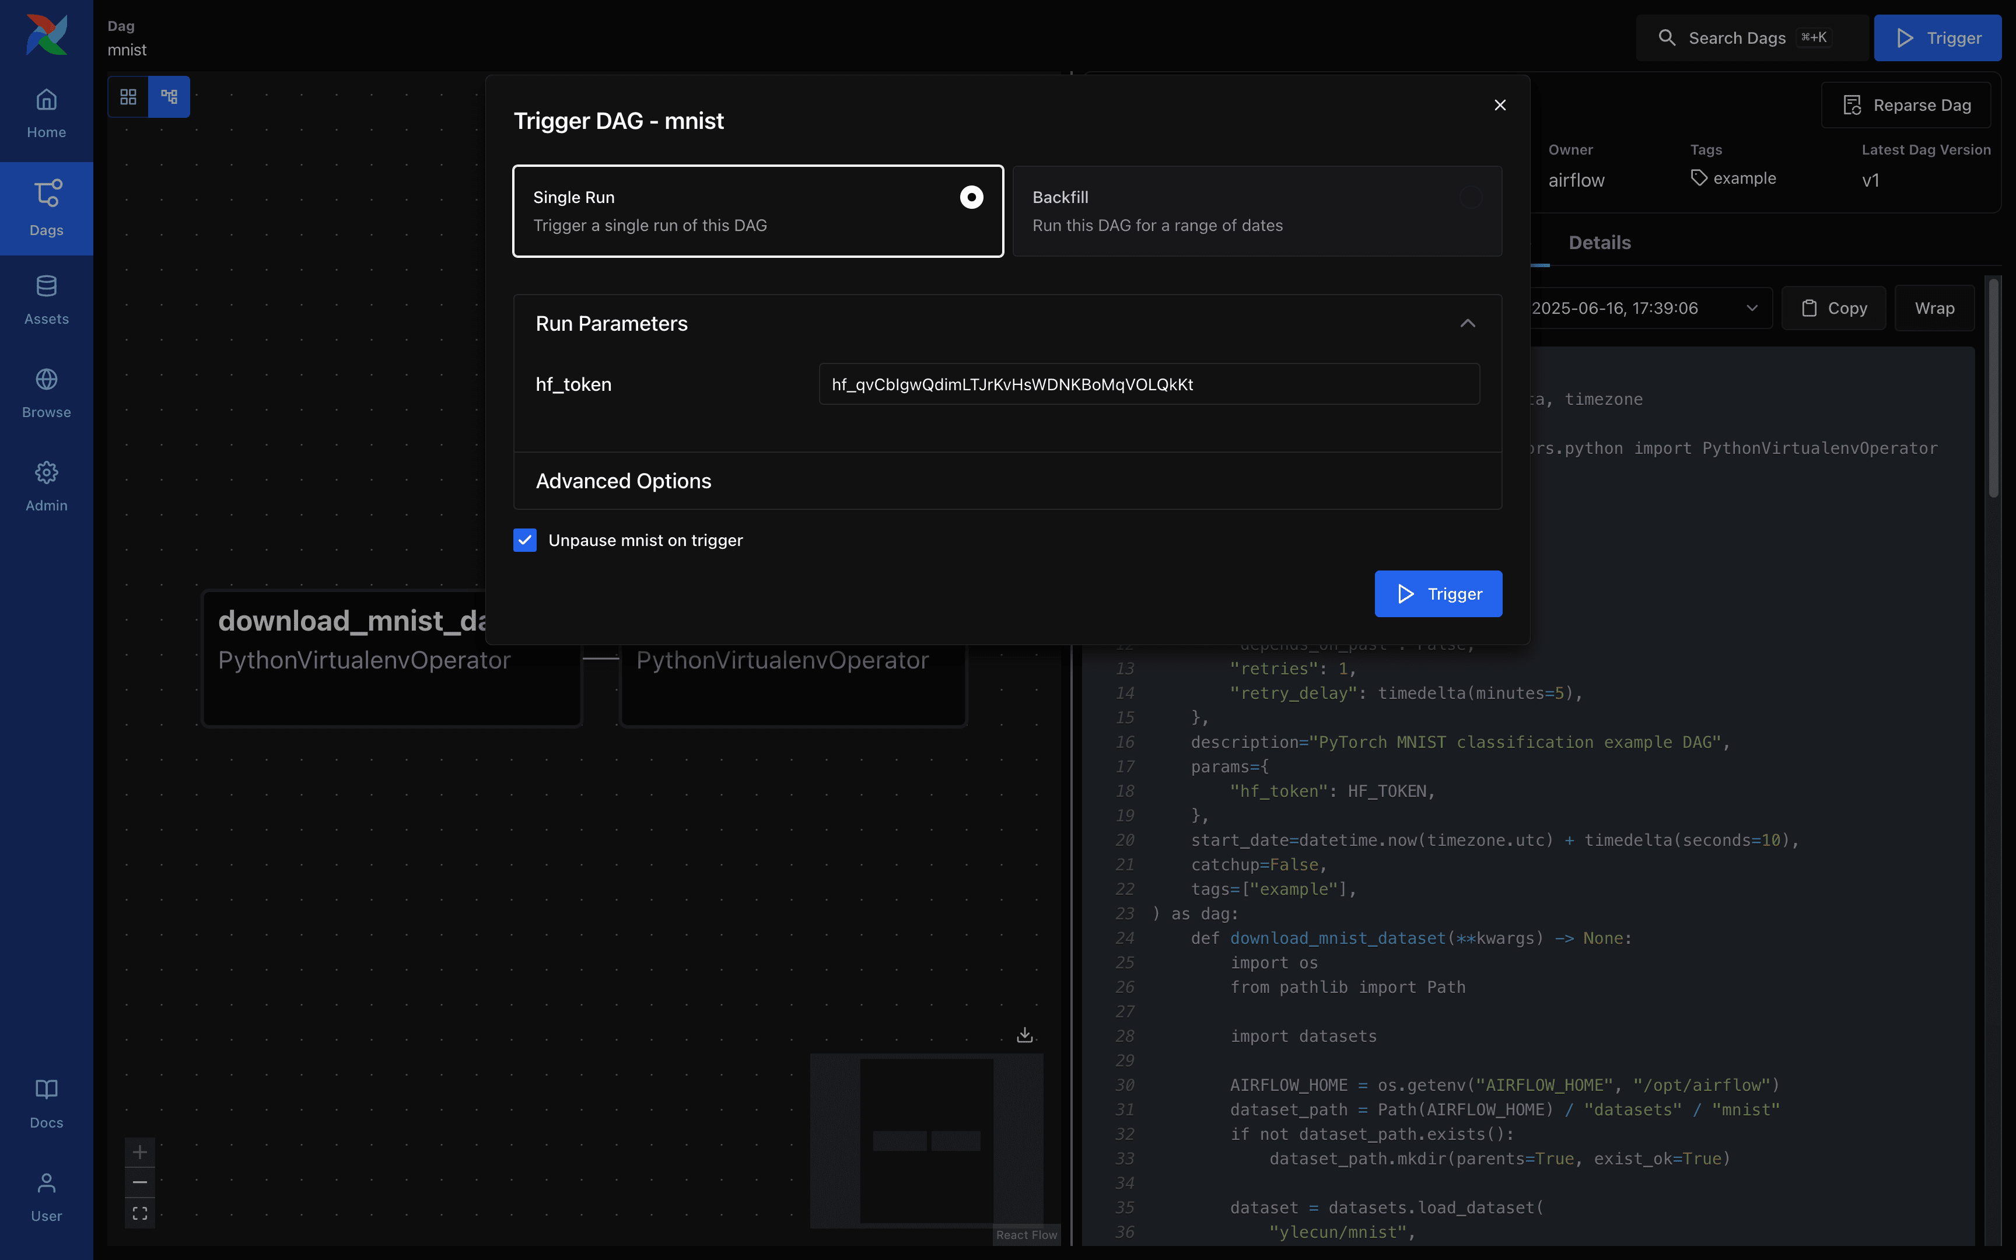Close the Trigger DAG dialog
Screen dimensions: 2016x1260
1500,105
